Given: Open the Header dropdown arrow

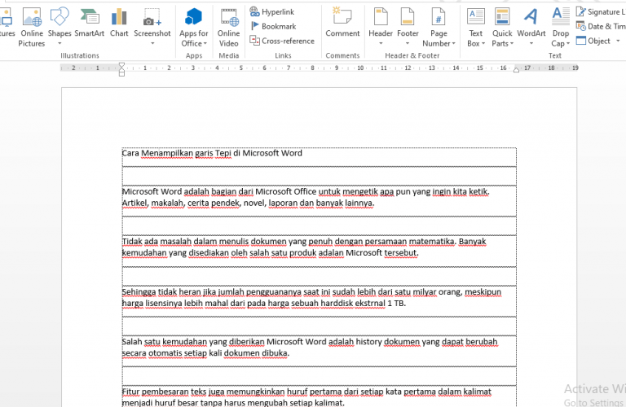Looking at the screenshot, I should pos(381,43).
